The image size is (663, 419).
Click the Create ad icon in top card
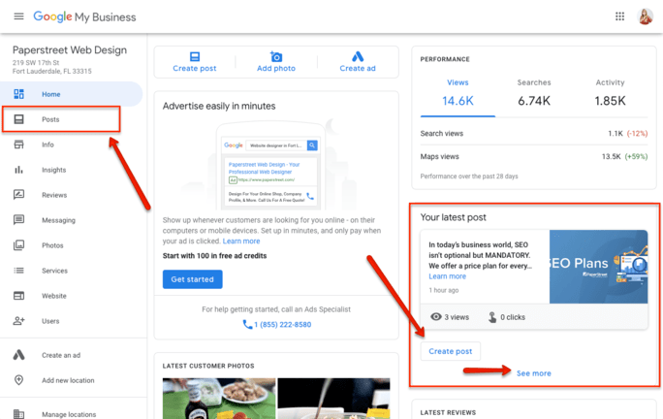point(358,56)
